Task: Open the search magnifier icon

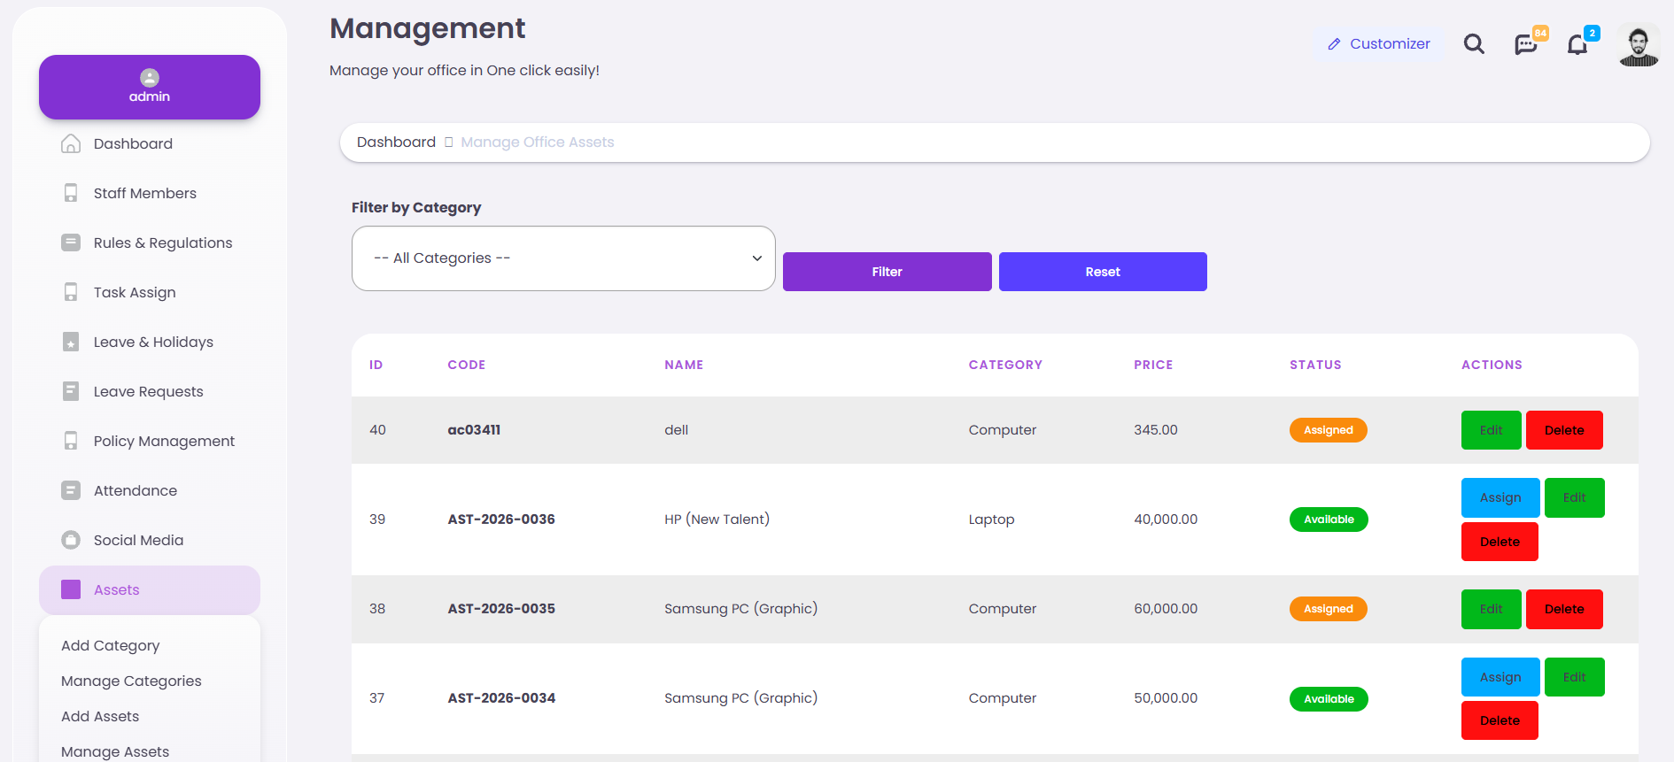Action: [1474, 43]
